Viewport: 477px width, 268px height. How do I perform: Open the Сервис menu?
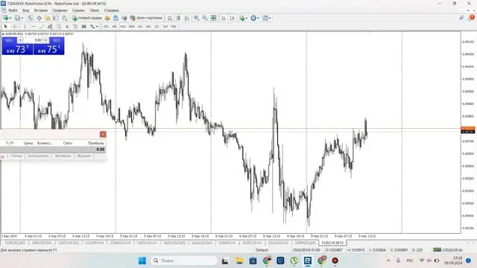78,10
